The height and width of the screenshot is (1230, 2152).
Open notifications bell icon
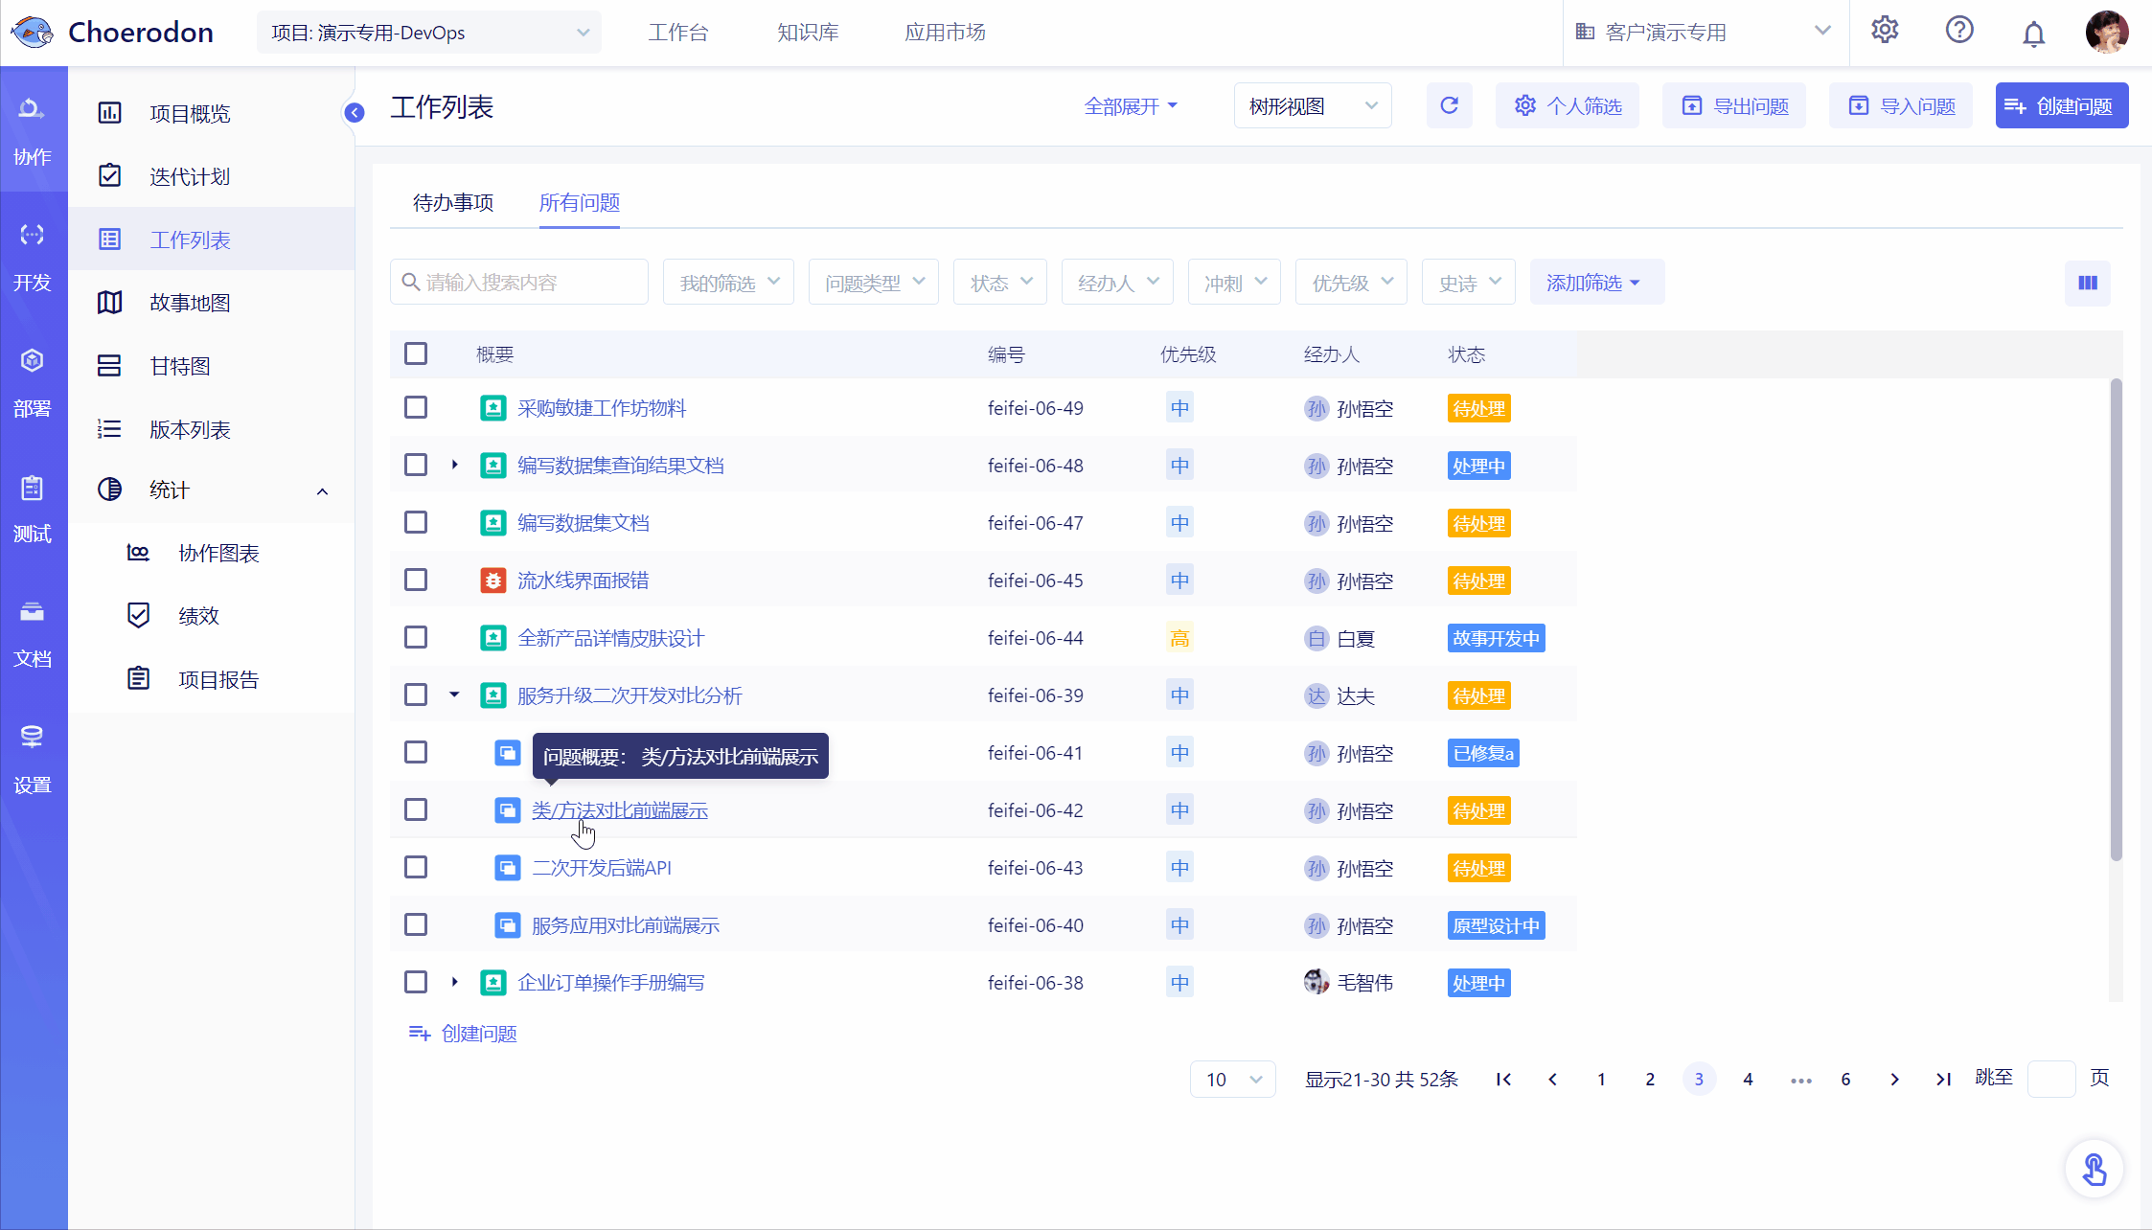click(2033, 33)
